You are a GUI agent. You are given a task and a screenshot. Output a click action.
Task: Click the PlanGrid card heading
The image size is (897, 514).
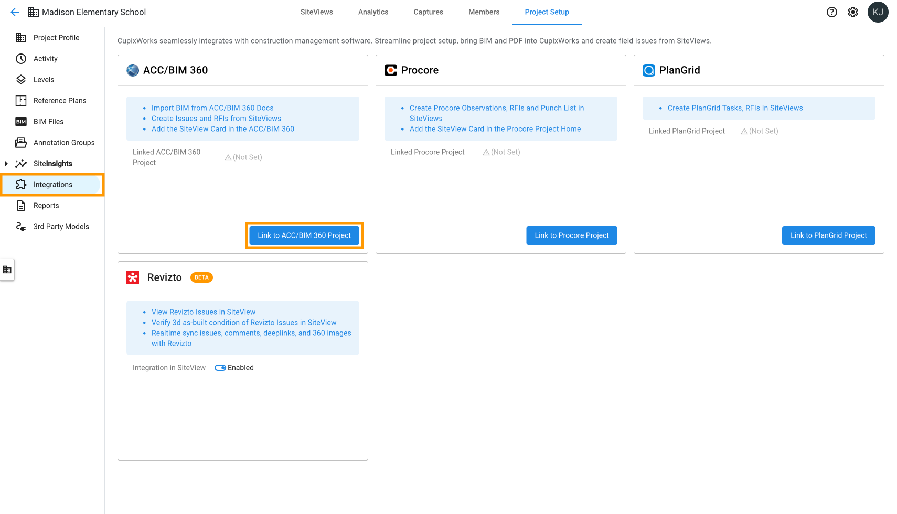(x=679, y=70)
